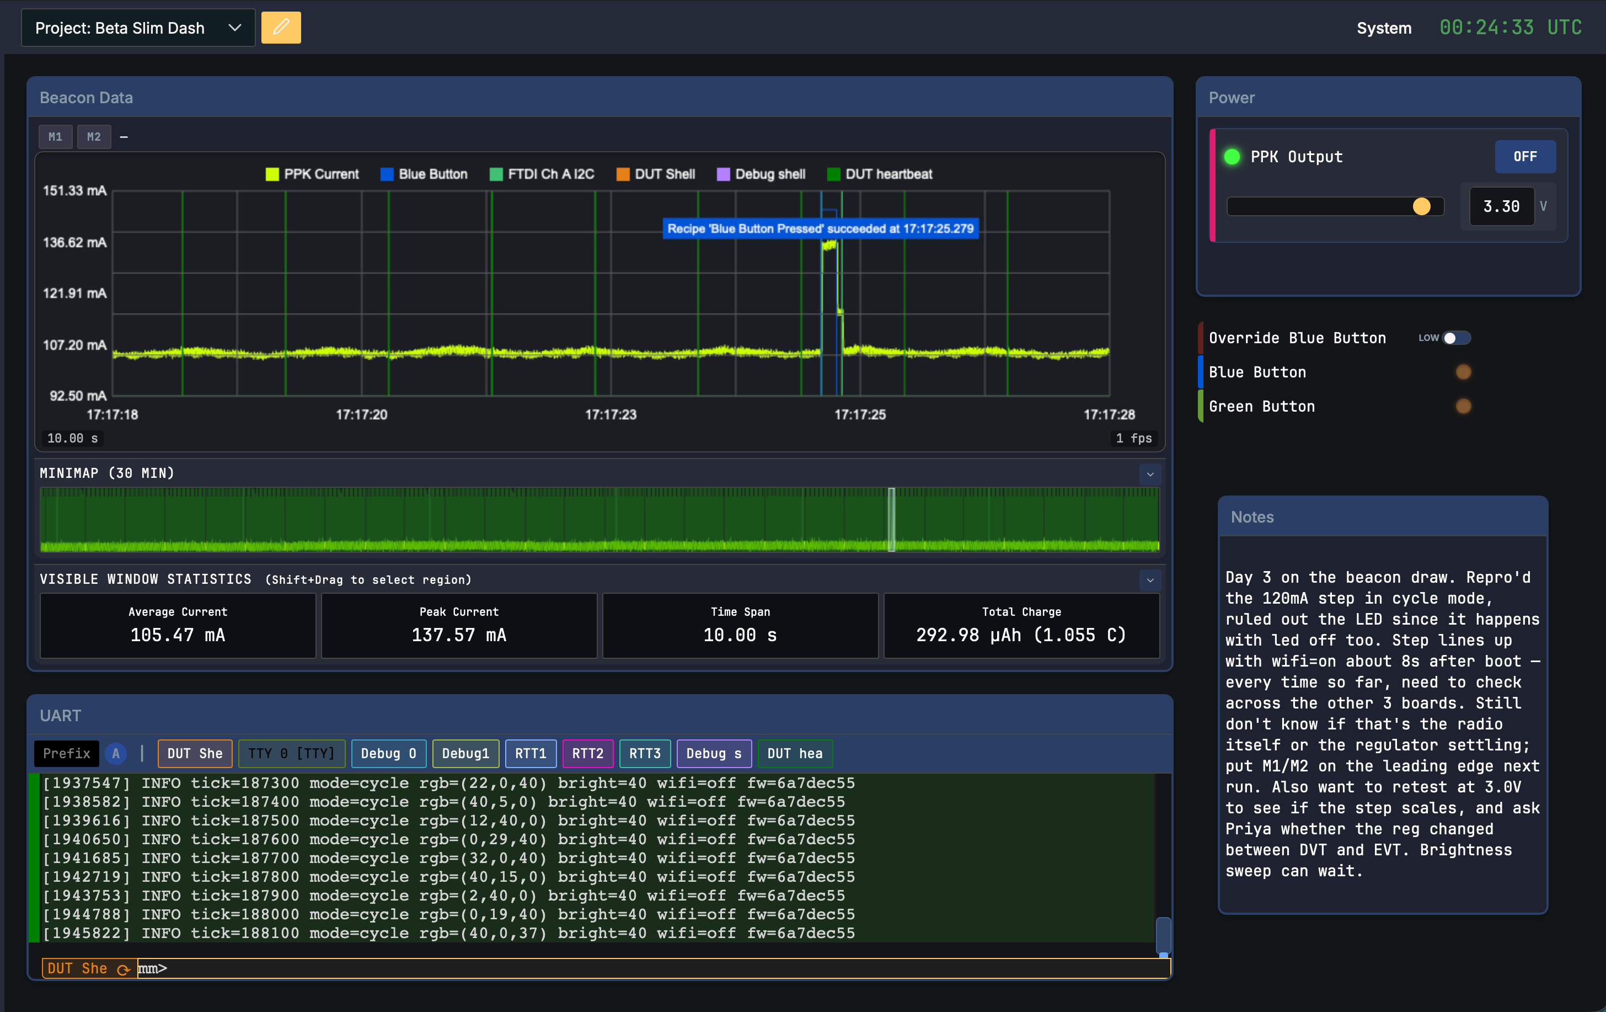This screenshot has height=1012, width=1606.
Task: Click the Total Charge 292.98 µAh card
Action: (1021, 625)
